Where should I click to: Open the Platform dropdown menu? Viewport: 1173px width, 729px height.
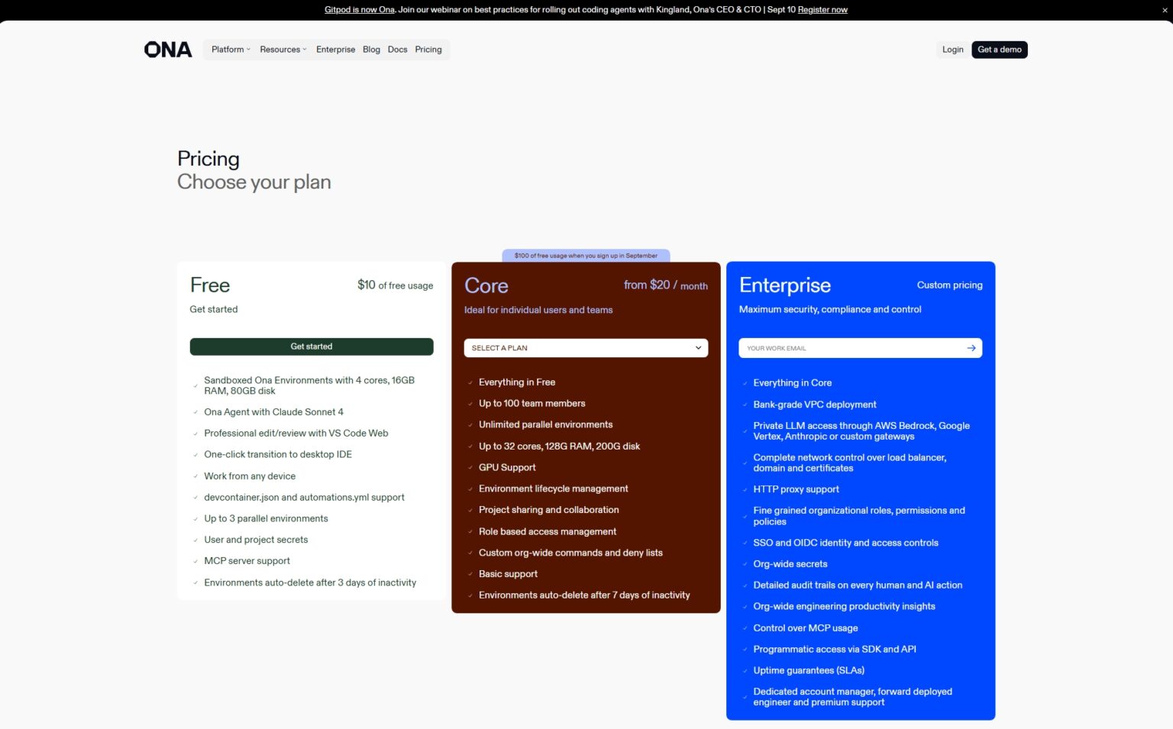(229, 49)
